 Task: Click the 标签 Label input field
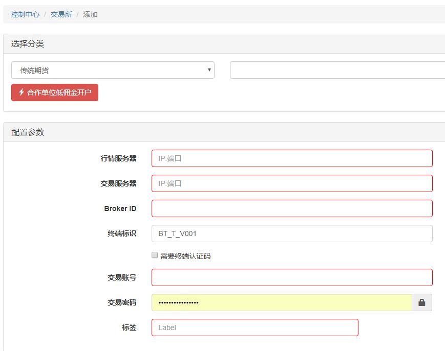pyautogui.click(x=255, y=327)
